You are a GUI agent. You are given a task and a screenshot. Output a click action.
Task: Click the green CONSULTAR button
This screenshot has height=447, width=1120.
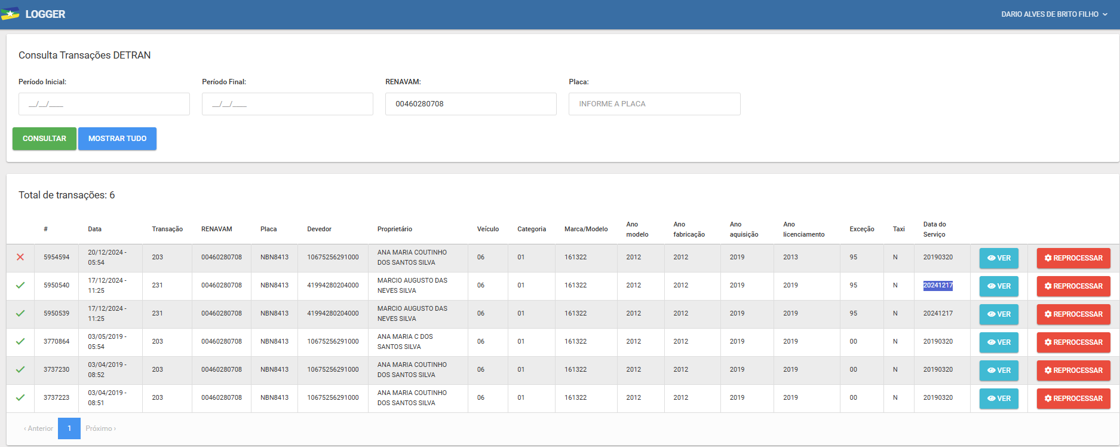pos(44,139)
